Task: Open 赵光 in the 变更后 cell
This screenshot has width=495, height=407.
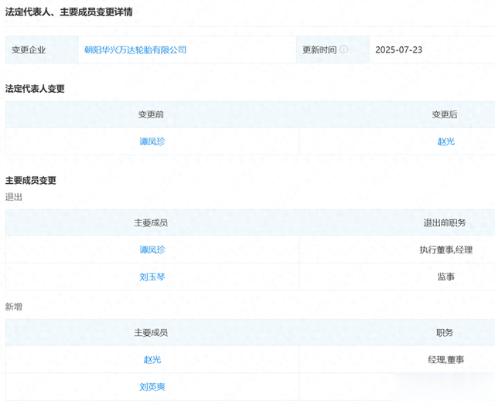Action: (x=445, y=141)
